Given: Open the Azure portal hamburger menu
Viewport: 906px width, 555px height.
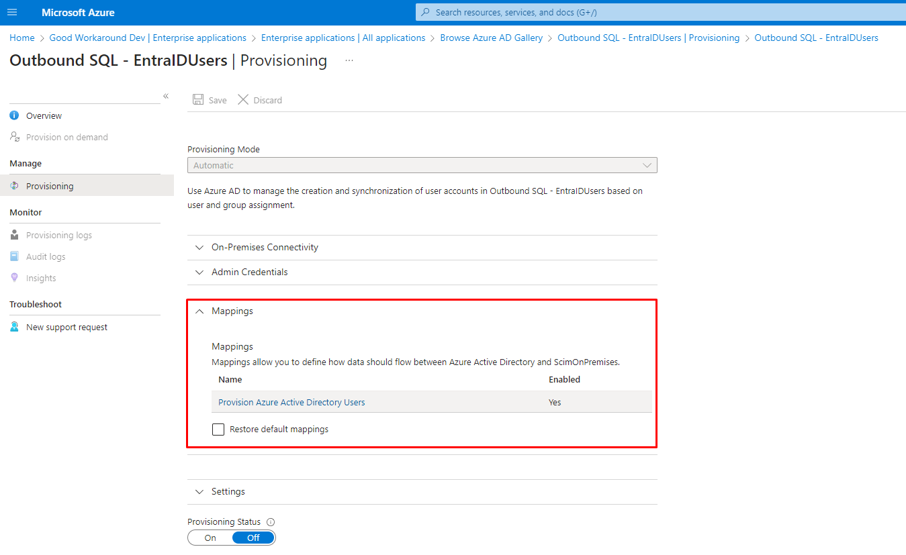Looking at the screenshot, I should click(12, 13).
